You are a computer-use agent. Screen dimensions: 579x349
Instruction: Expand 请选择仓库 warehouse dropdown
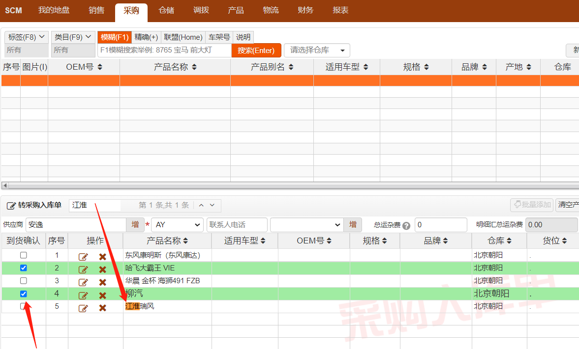(317, 50)
